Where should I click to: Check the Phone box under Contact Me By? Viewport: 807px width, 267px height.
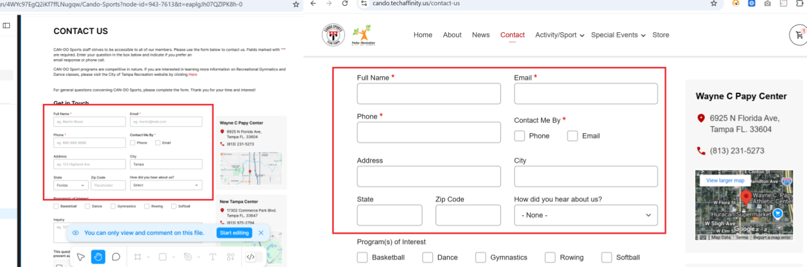(519, 136)
